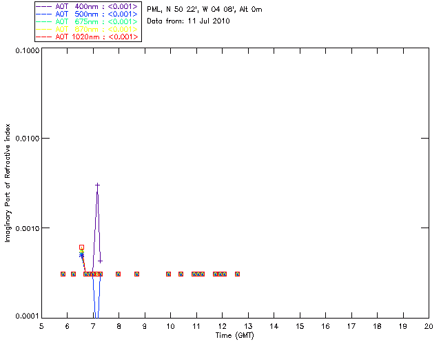This screenshot has height=353, width=441.
Task: Click the purple plus marker at the peak
Action: [98, 185]
